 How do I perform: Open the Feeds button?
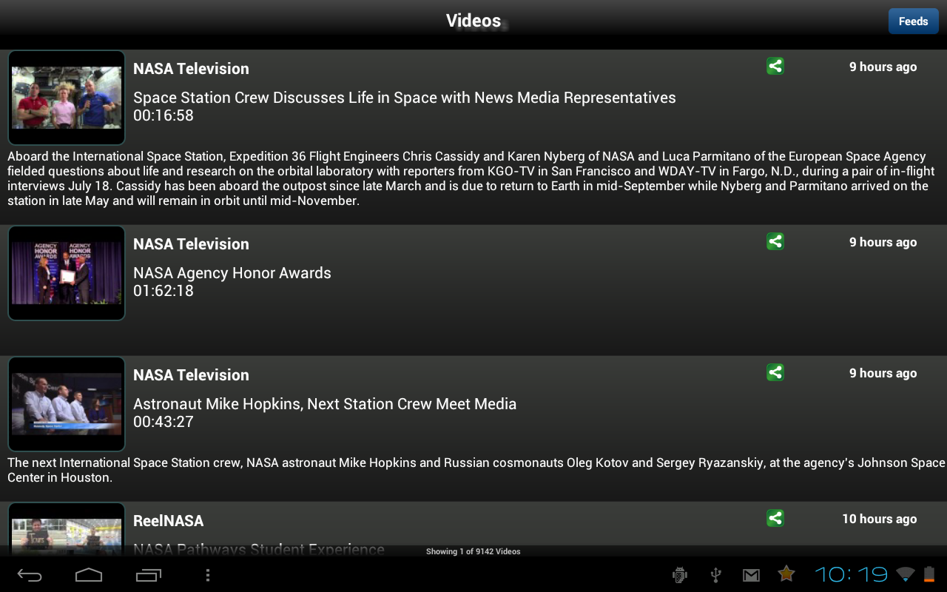tap(913, 21)
